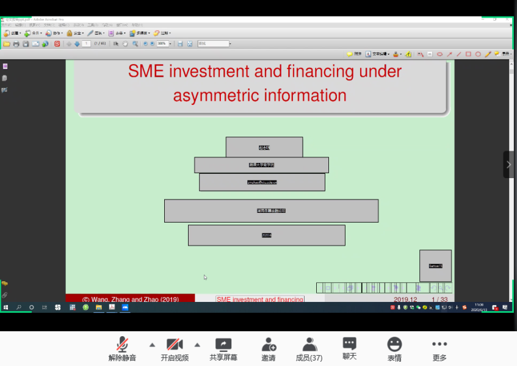
Task: Open the 成员(37) participants list
Action: point(309,349)
